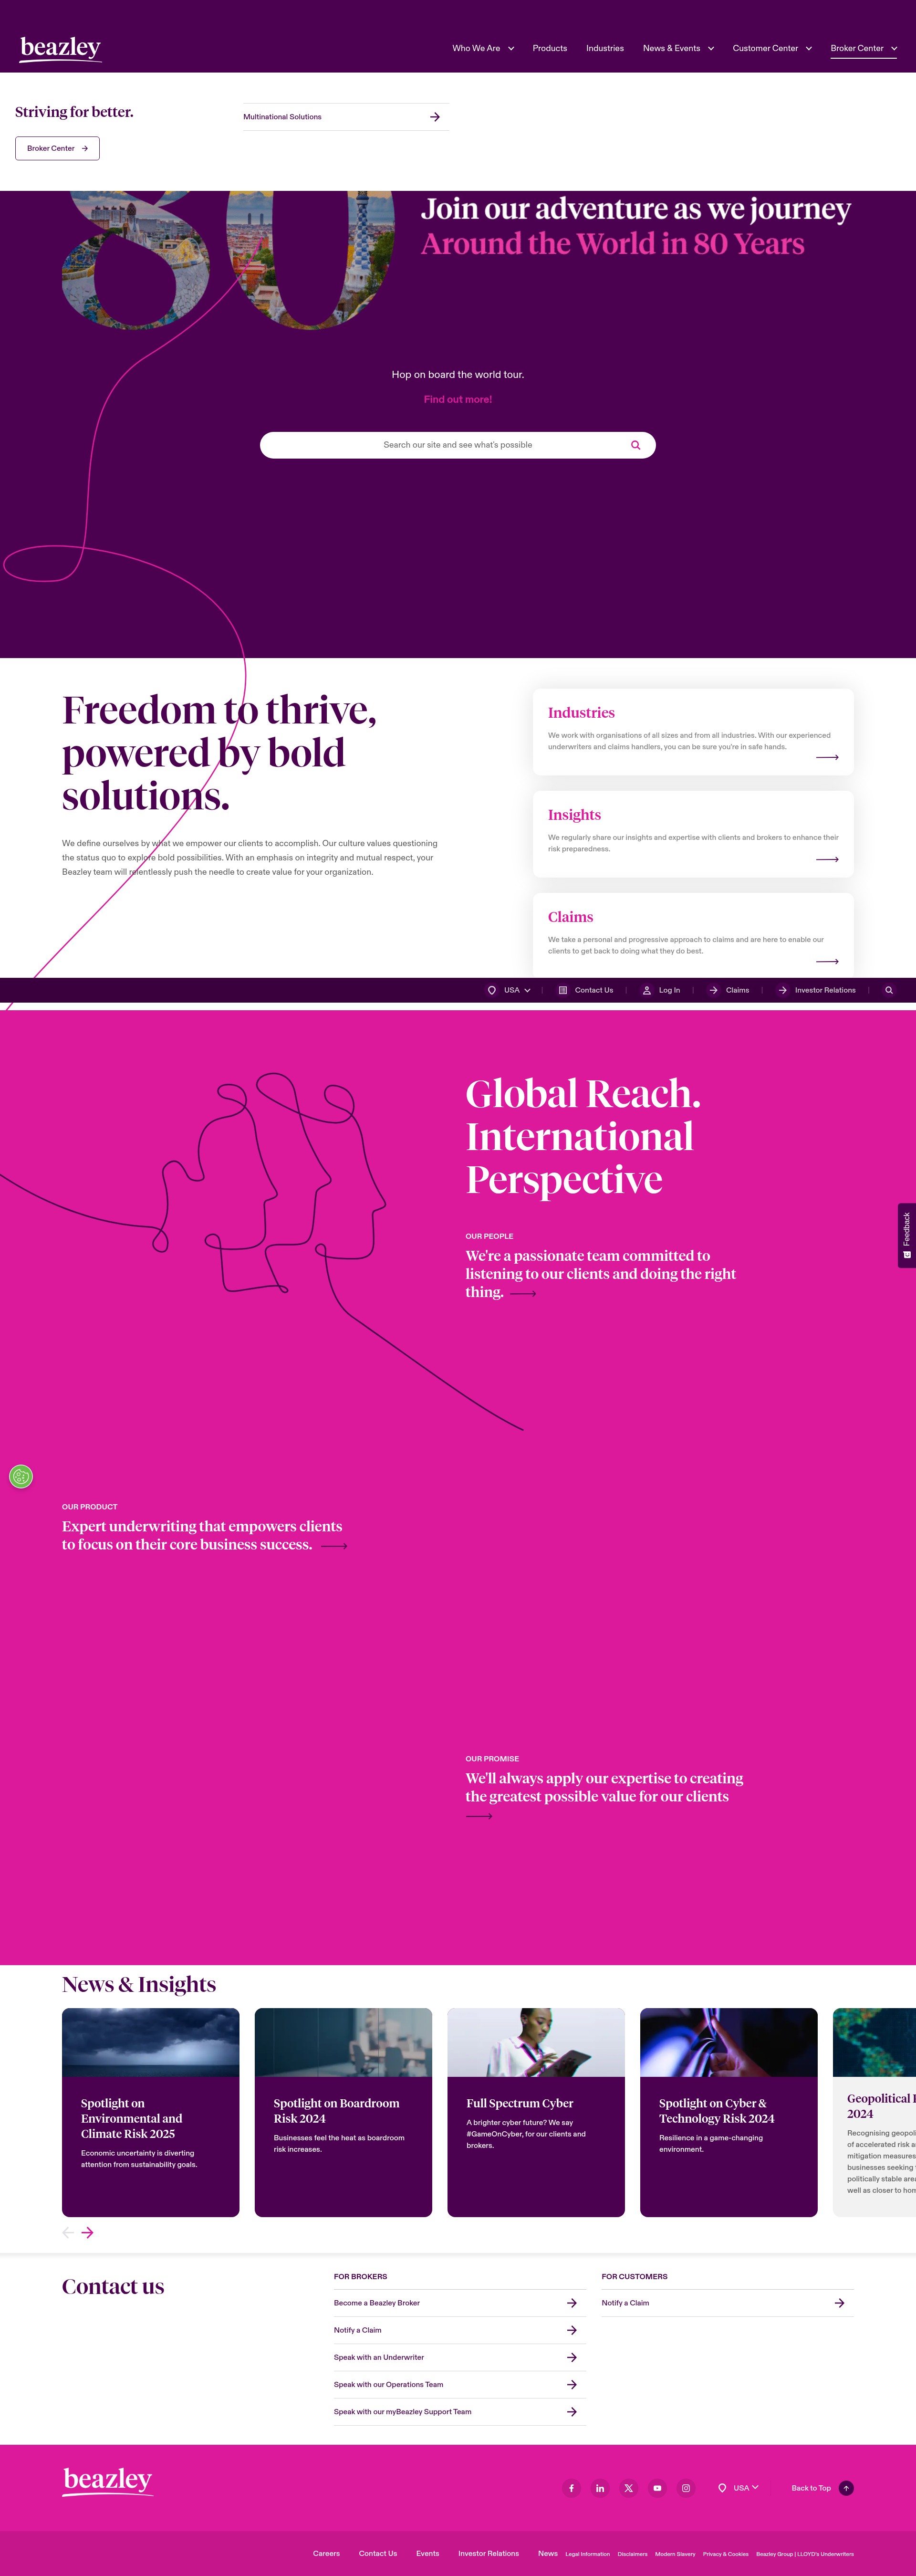Screen dimensions: 916x2576
Task: Expand the Broker Center dropdown in header
Action: (x=864, y=48)
